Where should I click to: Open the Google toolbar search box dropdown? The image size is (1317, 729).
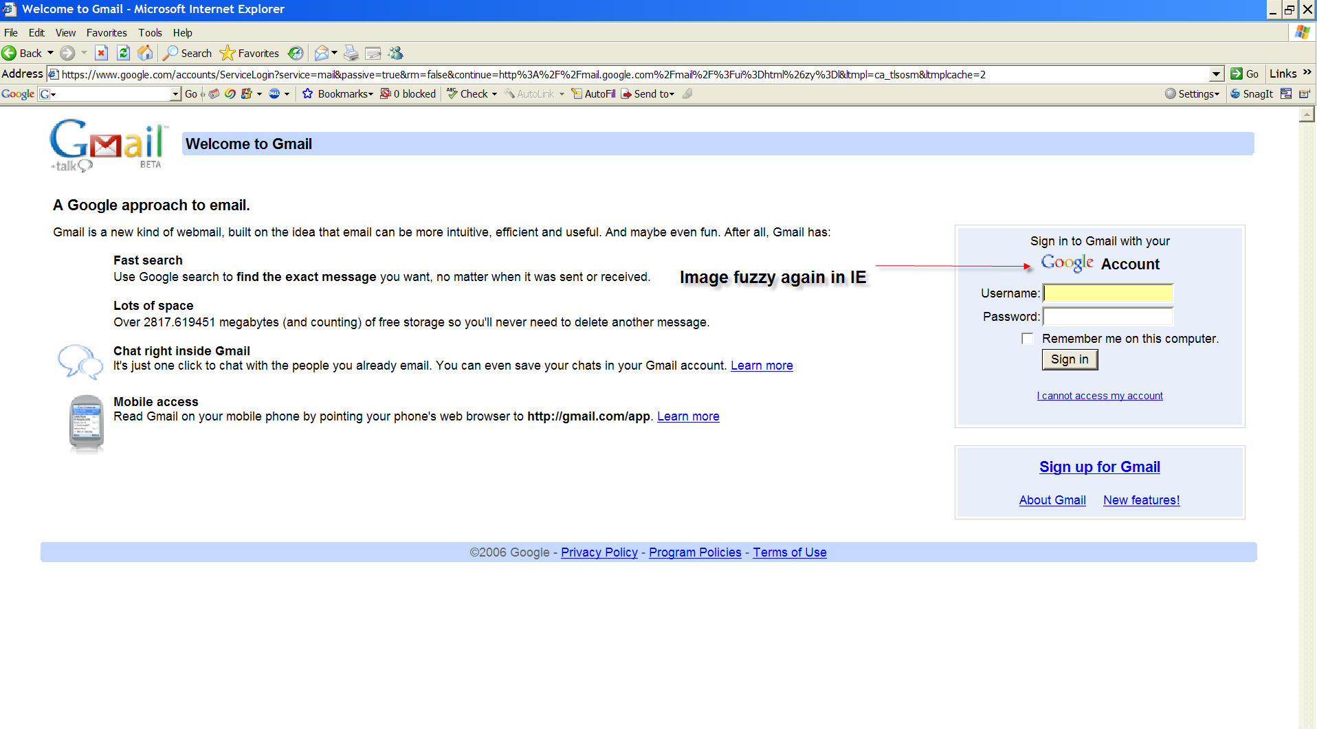tap(175, 93)
